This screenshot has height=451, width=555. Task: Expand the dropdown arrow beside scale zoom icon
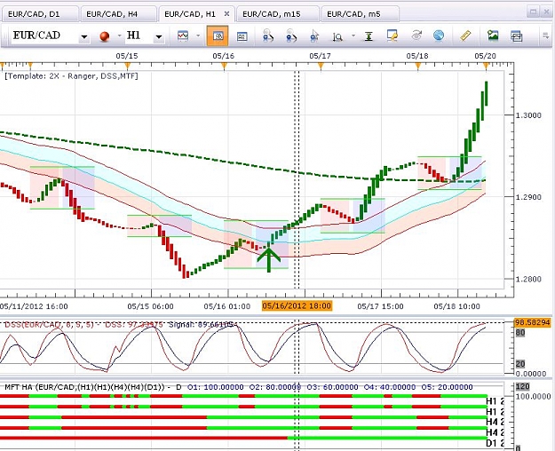[x=353, y=36]
